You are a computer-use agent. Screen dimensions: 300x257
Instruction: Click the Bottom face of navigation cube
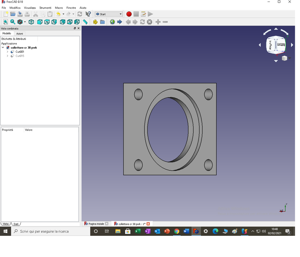coord(281,45)
